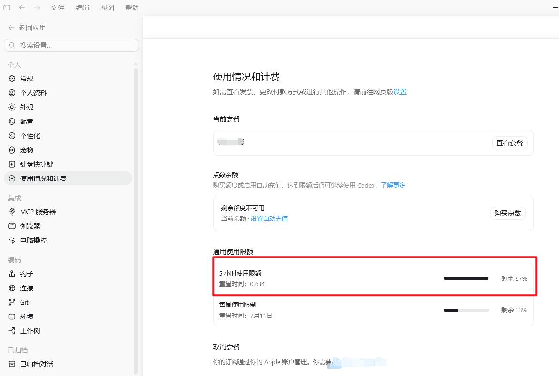The width and height of the screenshot is (559, 376).
Task: Open MCP 服务器 settings label
Action: (x=38, y=212)
